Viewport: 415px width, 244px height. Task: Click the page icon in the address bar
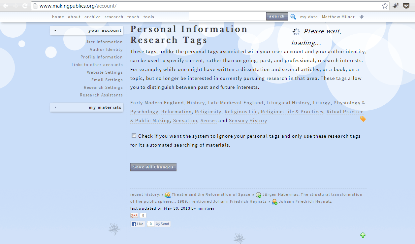[36, 6]
